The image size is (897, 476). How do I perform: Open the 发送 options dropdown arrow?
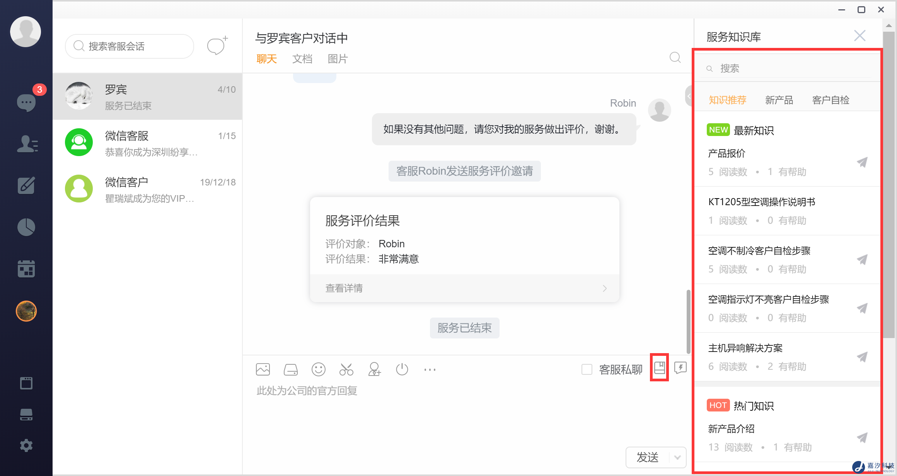click(677, 457)
